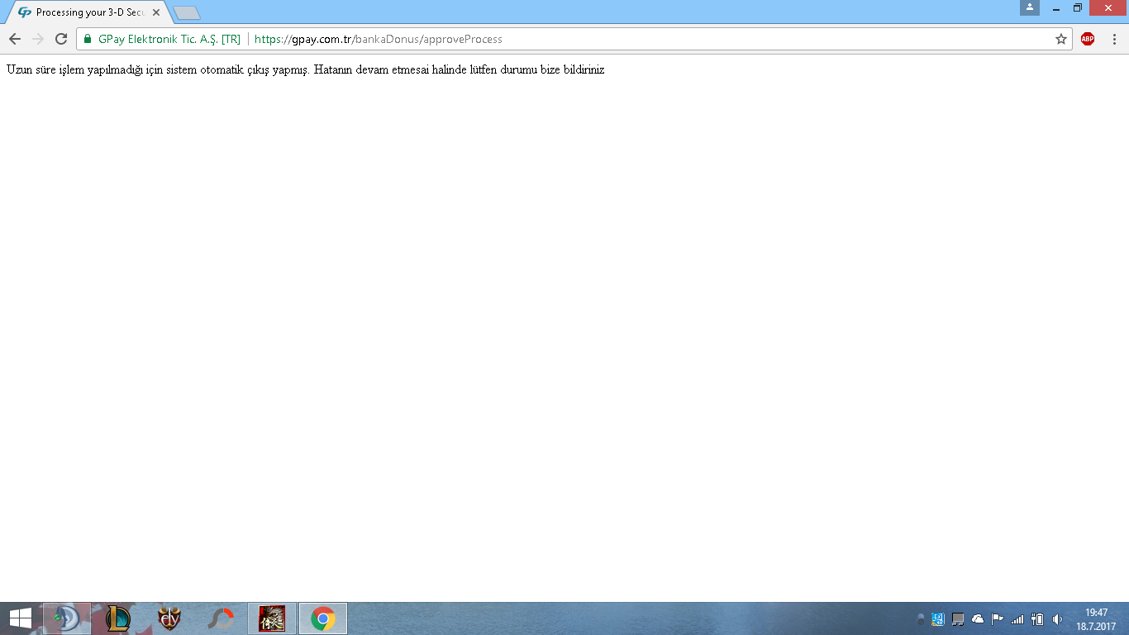Click the green secure padlock icon

(88, 39)
